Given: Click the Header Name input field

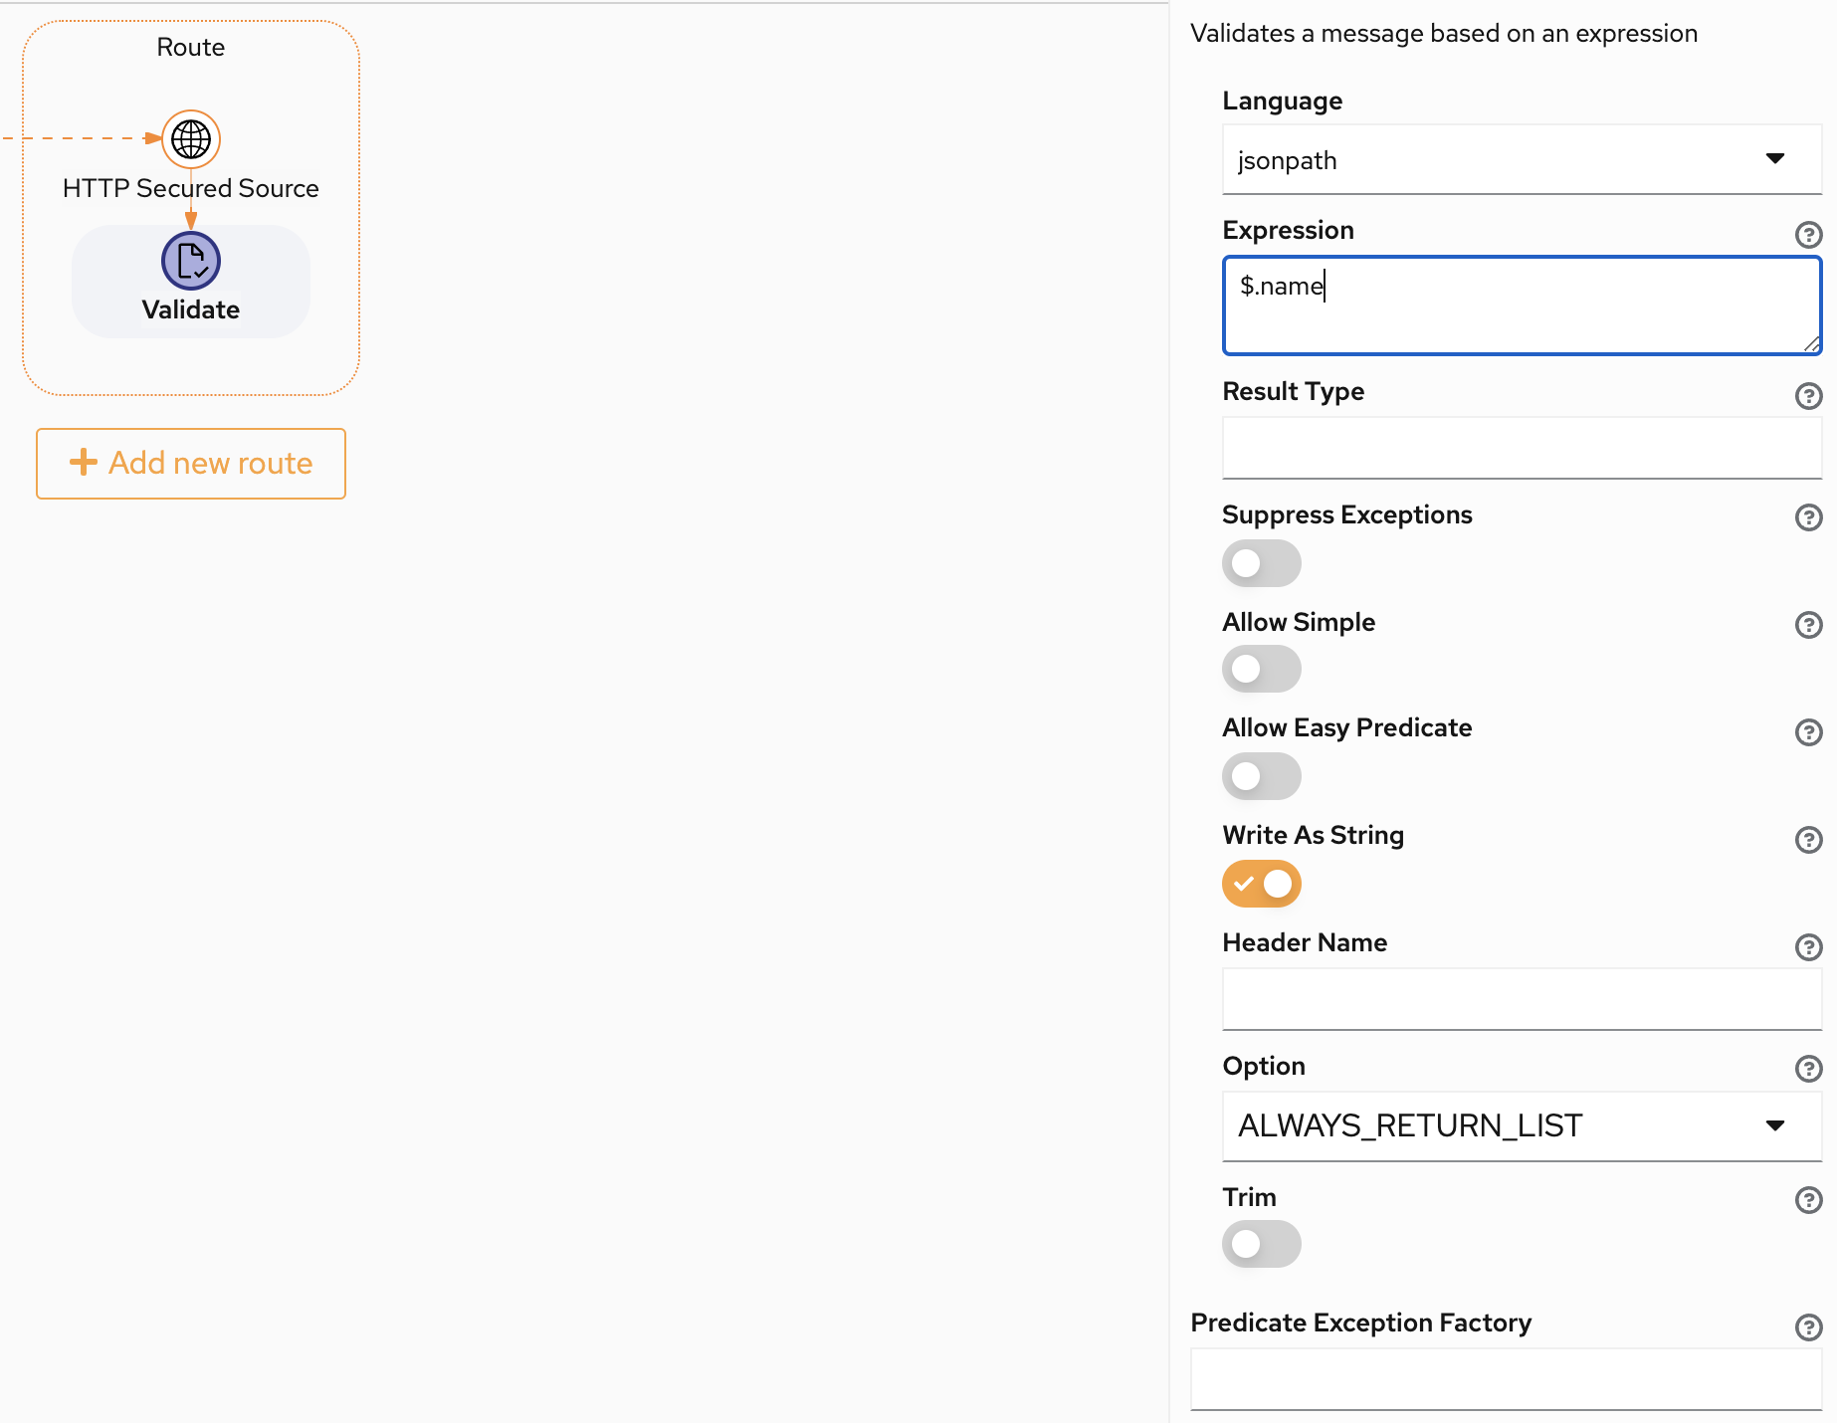Looking at the screenshot, I should click(1521, 999).
